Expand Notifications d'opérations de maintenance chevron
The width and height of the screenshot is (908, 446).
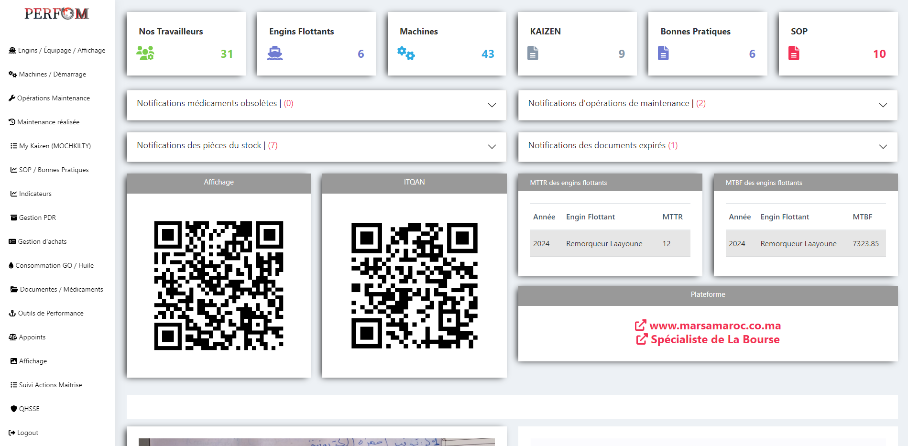click(x=883, y=105)
